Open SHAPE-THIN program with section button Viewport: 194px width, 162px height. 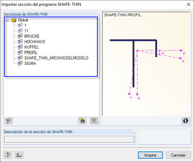click(x=8, y=121)
